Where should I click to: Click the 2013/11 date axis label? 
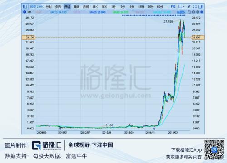tap(107, 133)
